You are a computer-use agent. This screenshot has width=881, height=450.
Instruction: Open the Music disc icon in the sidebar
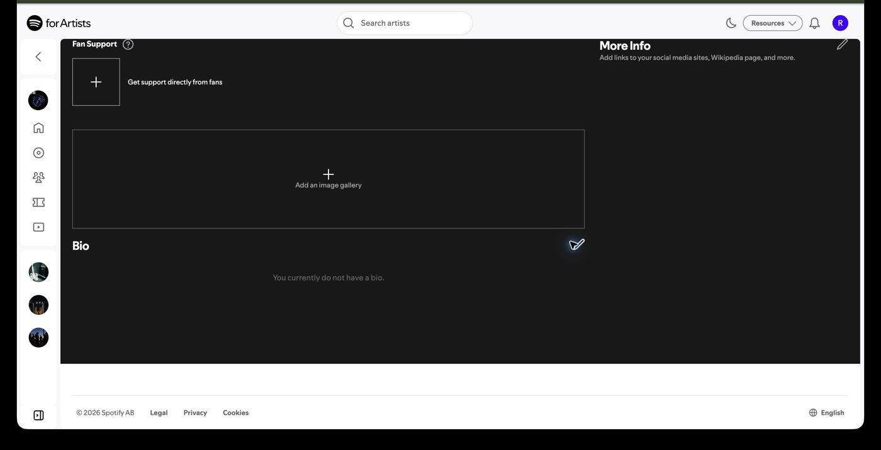coord(38,153)
